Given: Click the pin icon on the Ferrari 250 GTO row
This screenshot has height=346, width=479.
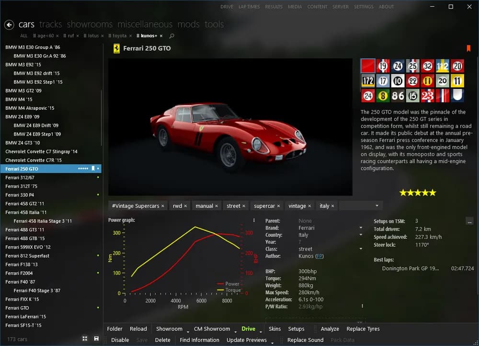Looking at the screenshot, I should pyautogui.click(x=93, y=169).
